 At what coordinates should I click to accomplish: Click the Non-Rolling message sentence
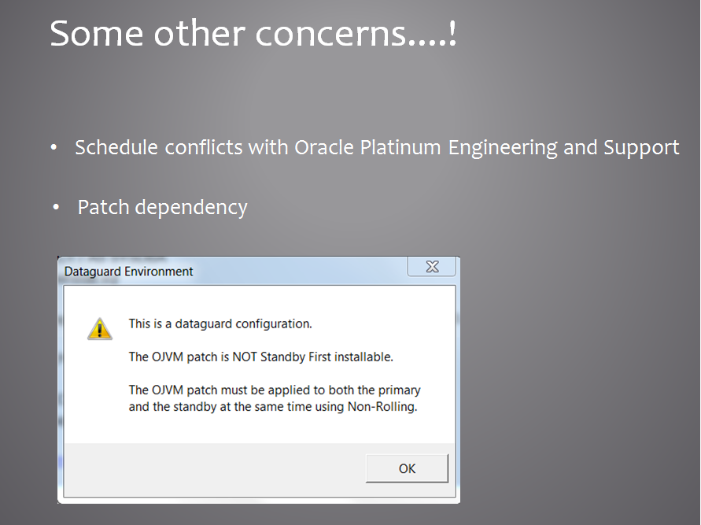click(x=274, y=398)
